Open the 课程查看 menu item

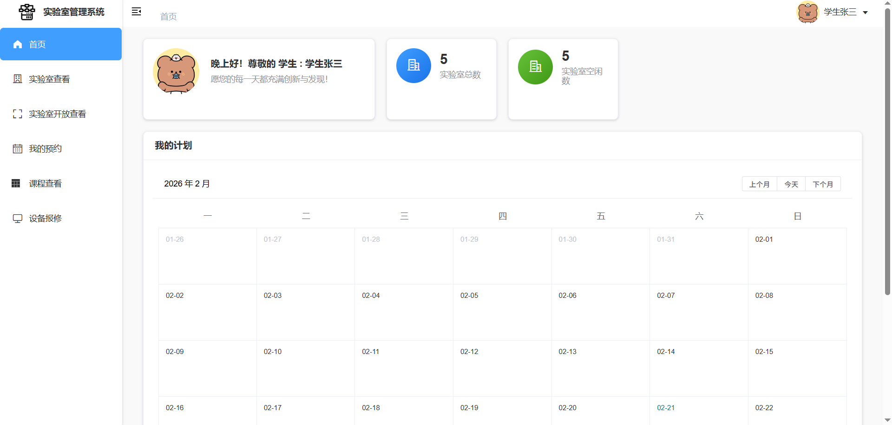click(x=61, y=183)
